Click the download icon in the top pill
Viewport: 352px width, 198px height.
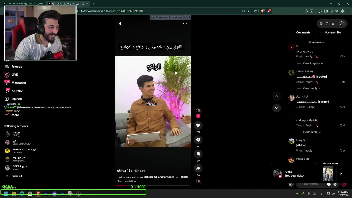(x=332, y=24)
